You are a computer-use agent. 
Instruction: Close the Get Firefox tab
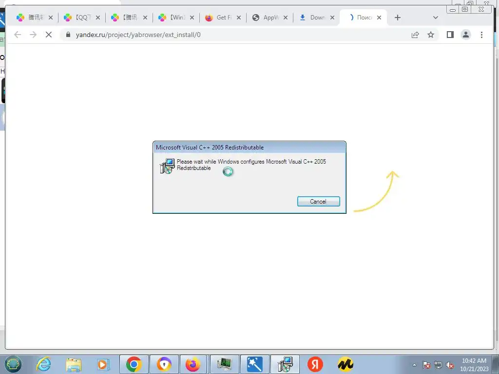click(x=239, y=18)
